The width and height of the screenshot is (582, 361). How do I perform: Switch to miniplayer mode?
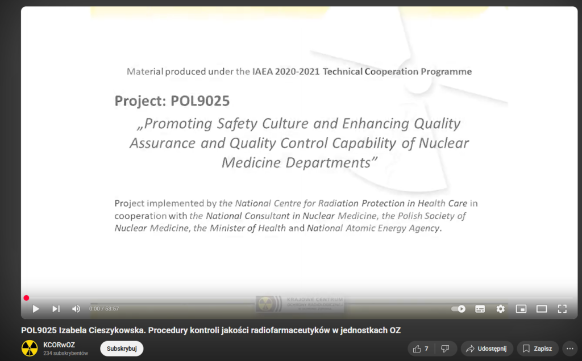521,309
